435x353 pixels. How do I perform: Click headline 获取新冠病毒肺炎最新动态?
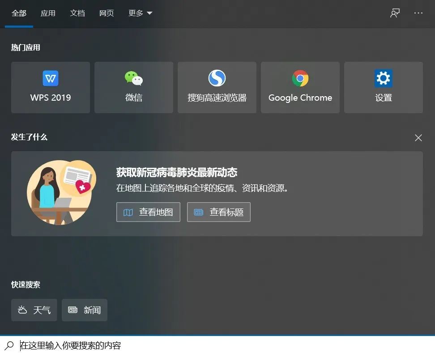click(x=177, y=173)
